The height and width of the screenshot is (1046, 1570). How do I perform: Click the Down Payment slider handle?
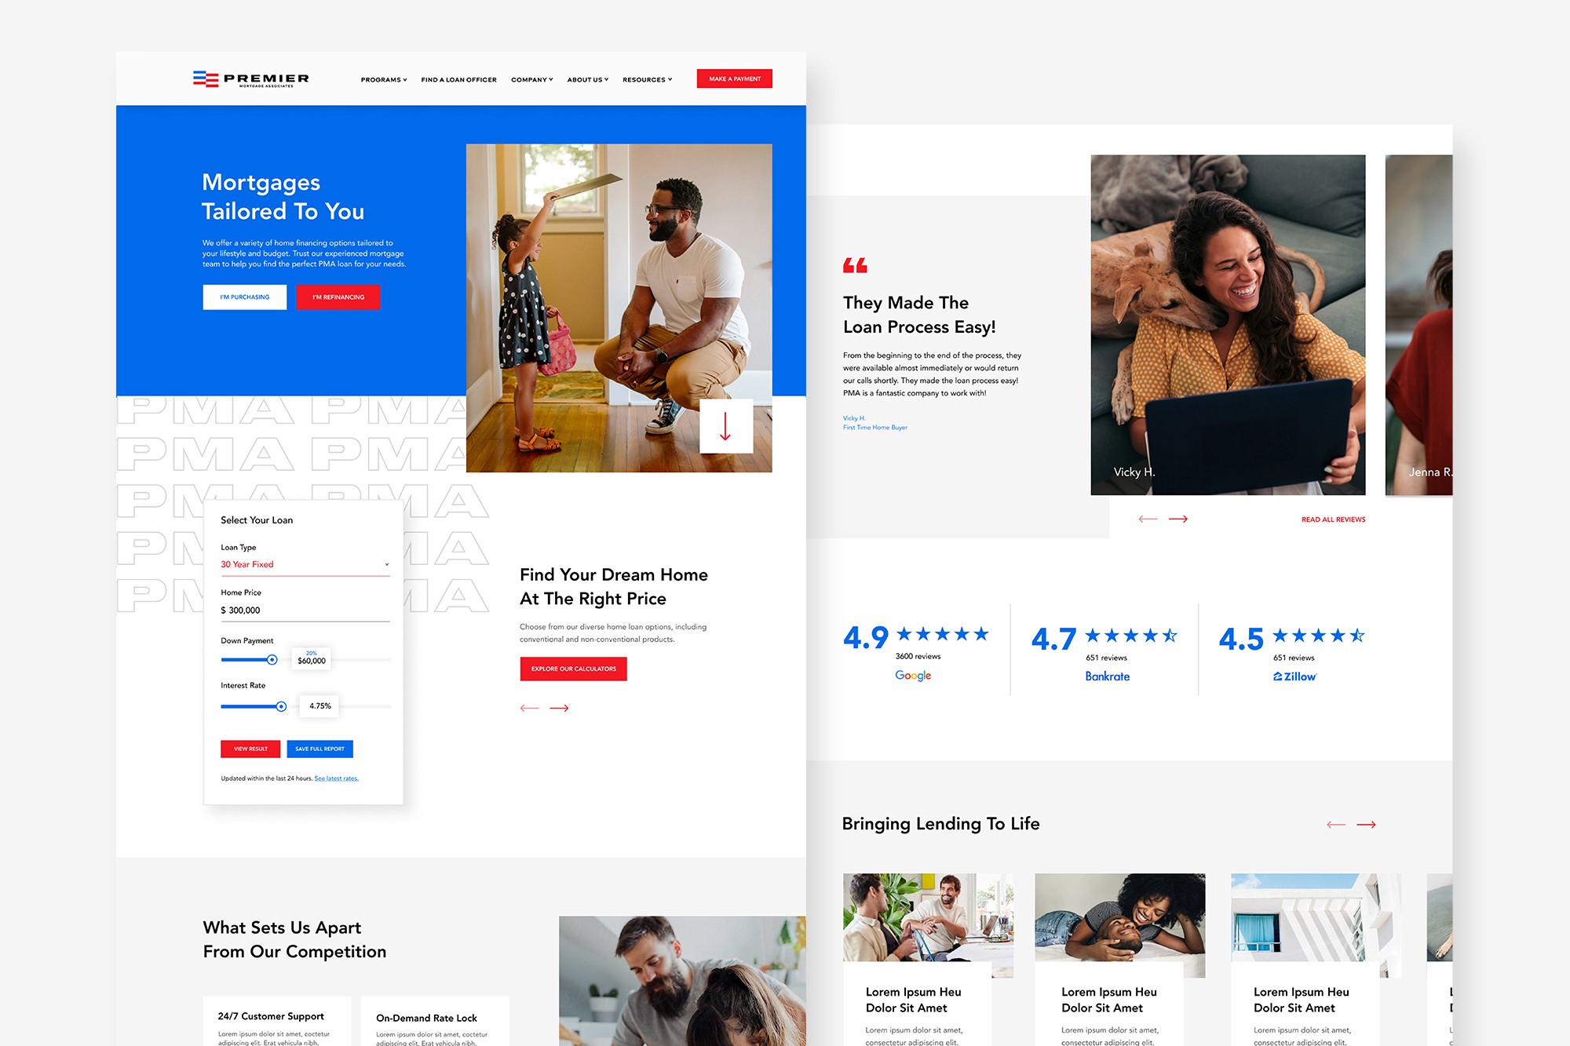[x=272, y=660]
